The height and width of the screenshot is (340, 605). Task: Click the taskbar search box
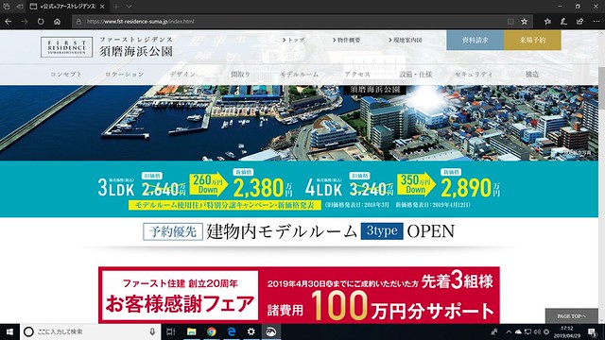coord(91,331)
